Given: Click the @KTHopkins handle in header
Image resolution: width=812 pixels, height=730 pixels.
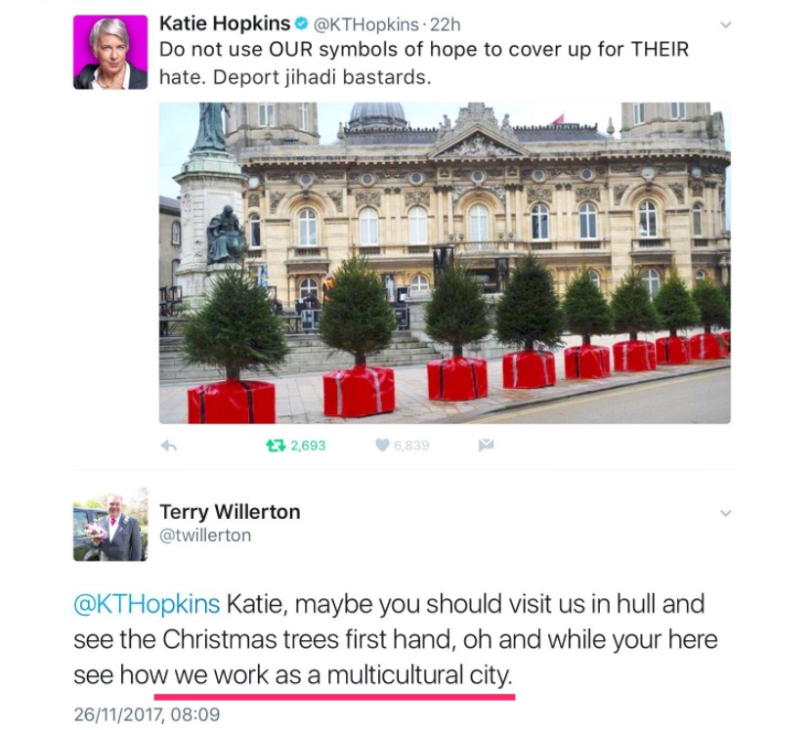Looking at the screenshot, I should 365,24.
